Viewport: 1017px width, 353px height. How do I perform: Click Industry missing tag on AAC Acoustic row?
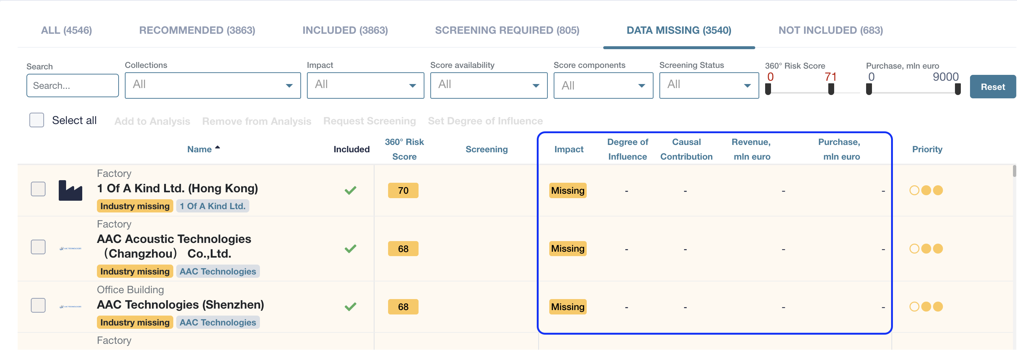(135, 272)
